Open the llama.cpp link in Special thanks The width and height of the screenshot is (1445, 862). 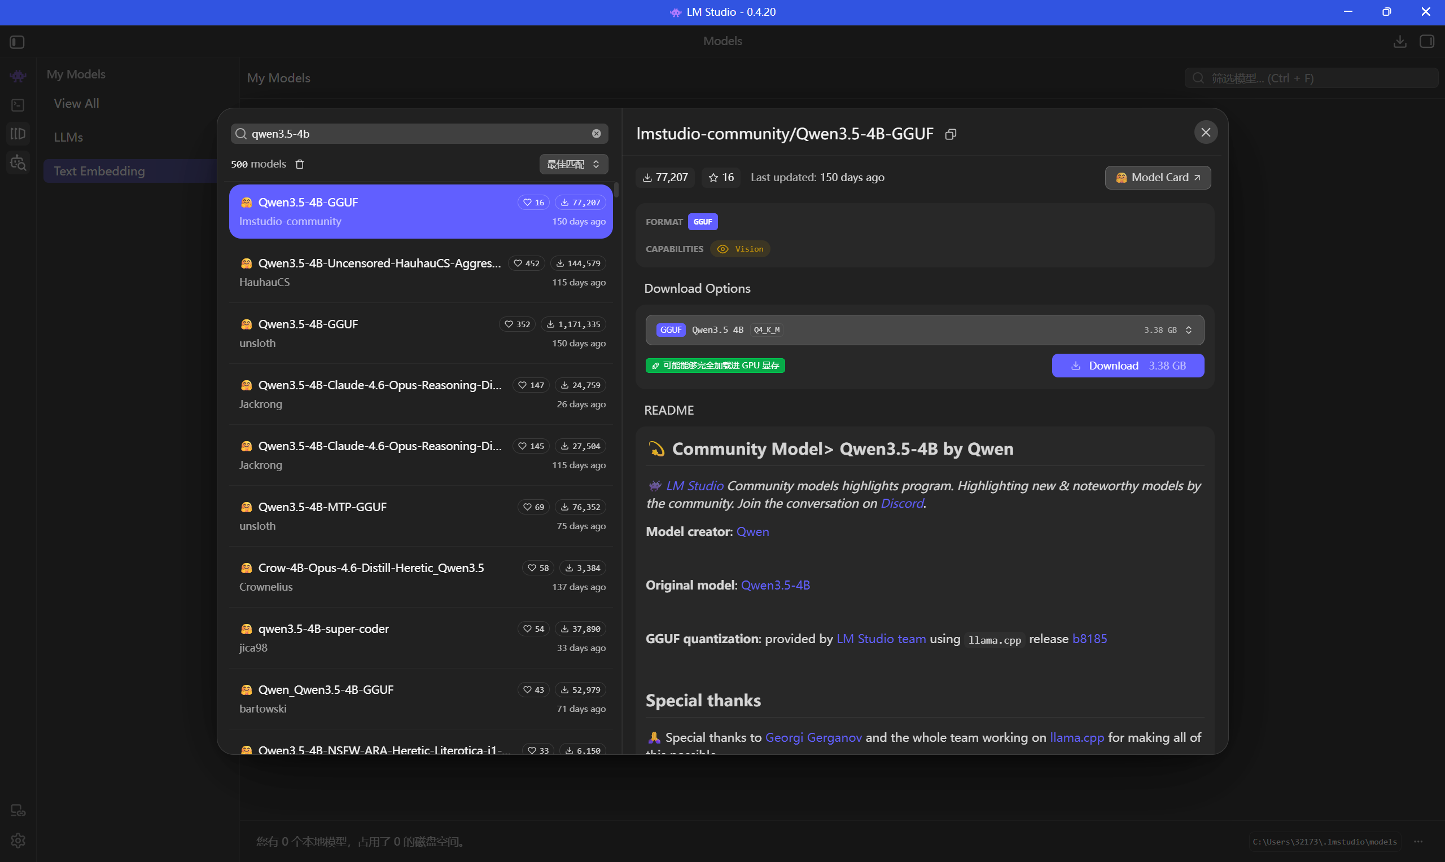[1076, 738]
